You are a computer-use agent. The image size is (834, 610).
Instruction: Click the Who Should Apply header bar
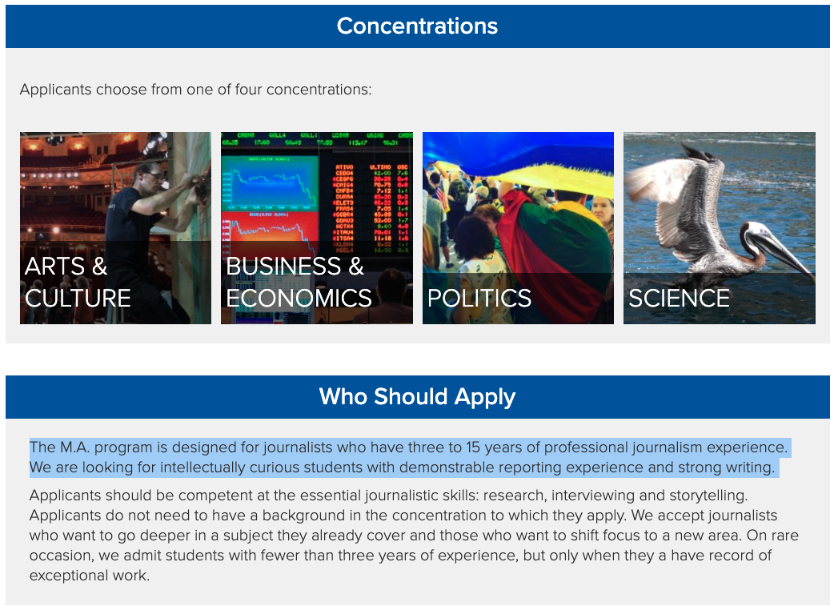point(417,397)
